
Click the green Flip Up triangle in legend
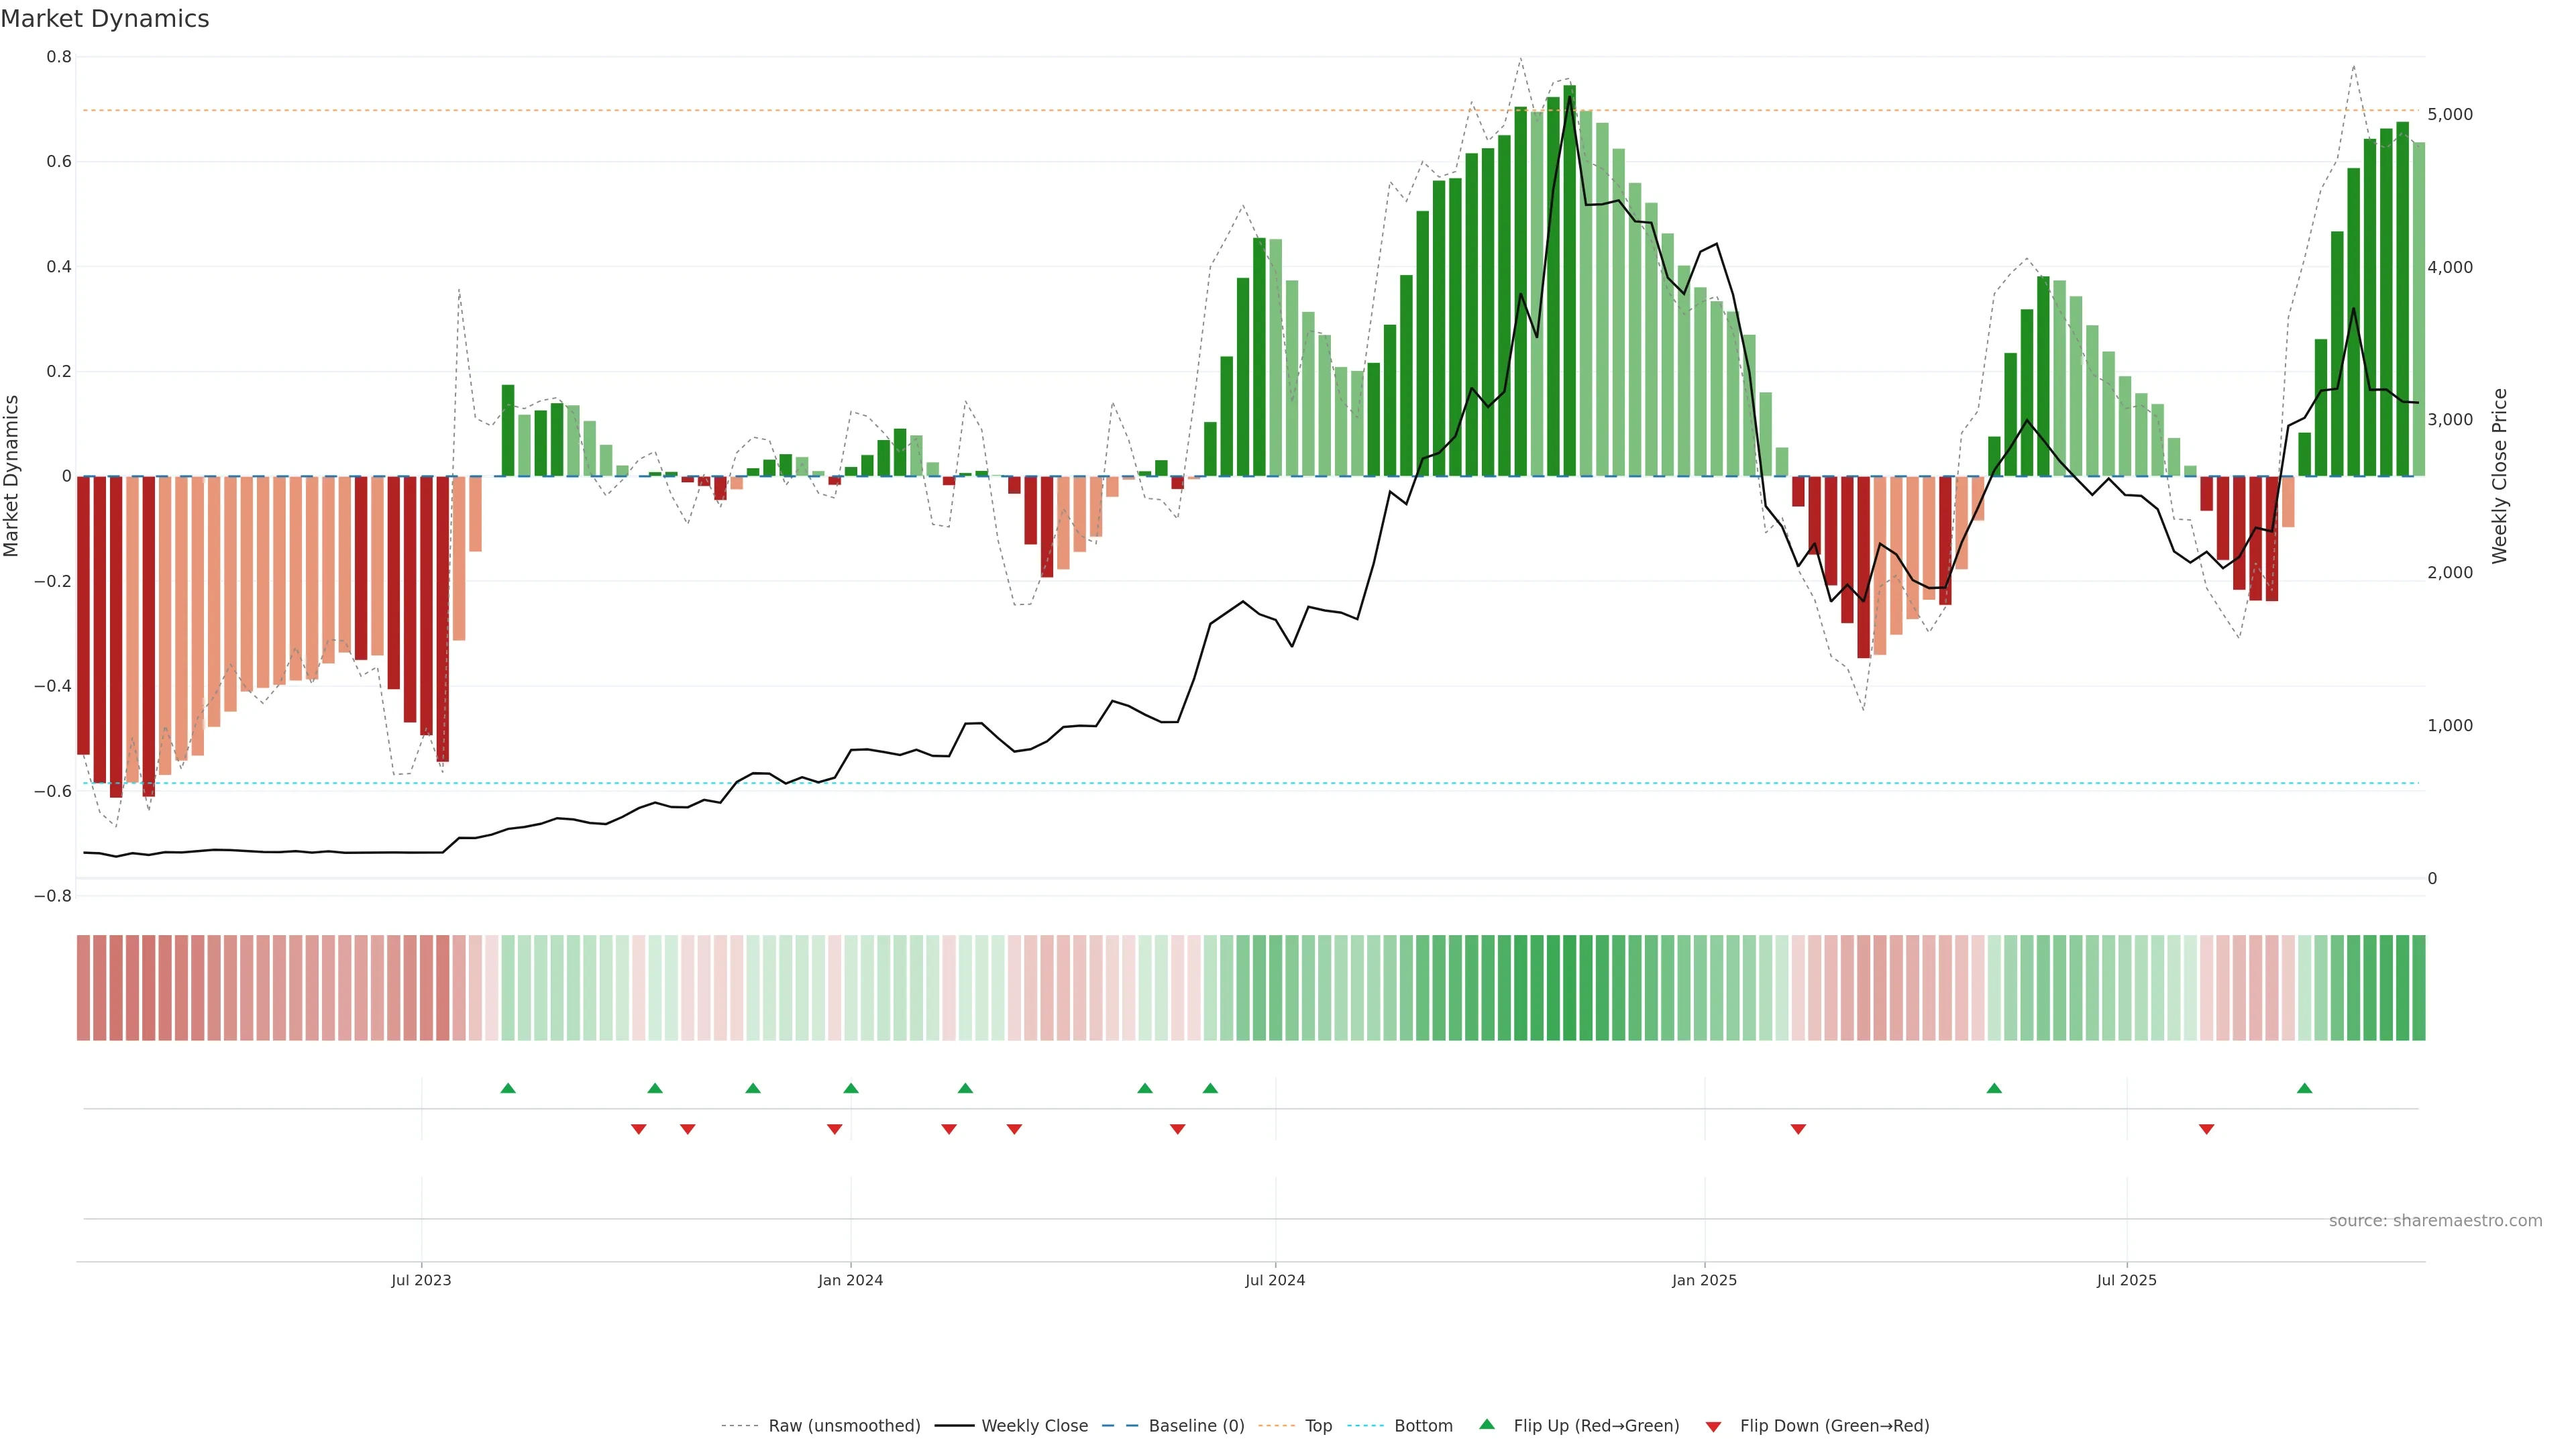(1487, 1424)
